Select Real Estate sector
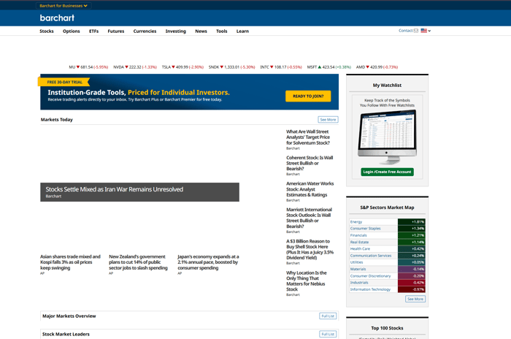511x339 pixels. point(359,242)
